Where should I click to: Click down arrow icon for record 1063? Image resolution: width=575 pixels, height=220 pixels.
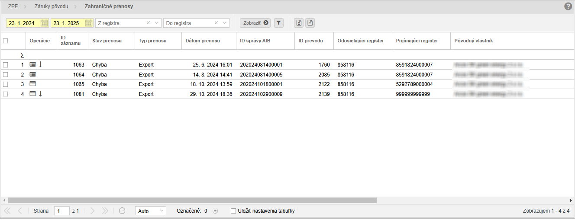point(41,64)
